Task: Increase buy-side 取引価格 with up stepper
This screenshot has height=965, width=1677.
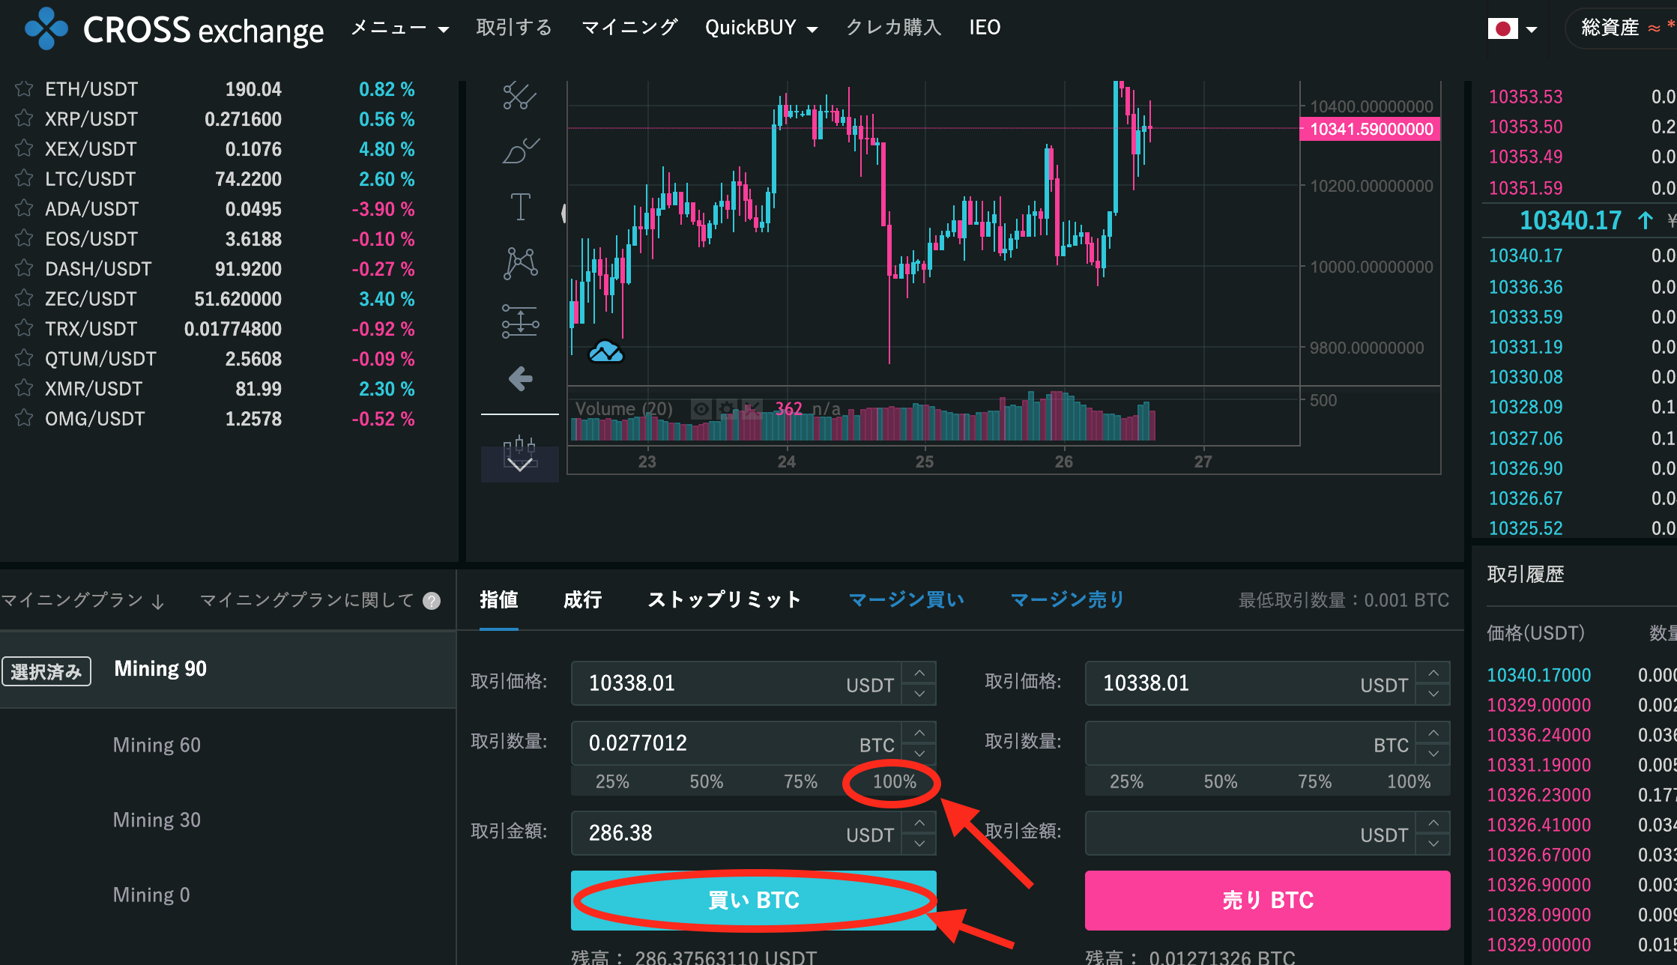Action: [919, 673]
